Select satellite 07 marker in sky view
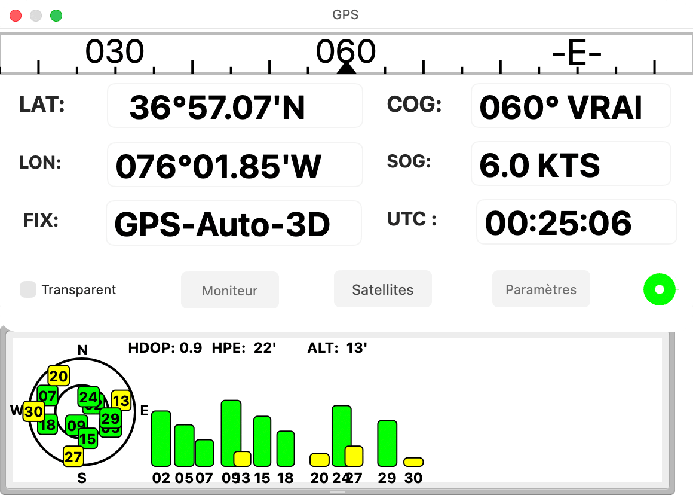 tap(47, 396)
